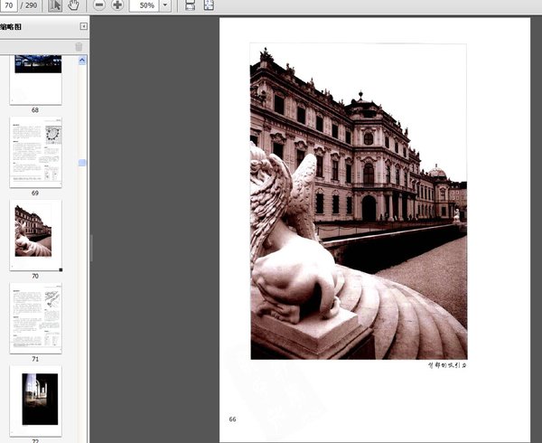Open page 68 thumbnail
The height and width of the screenshot is (443, 542).
click(35, 78)
